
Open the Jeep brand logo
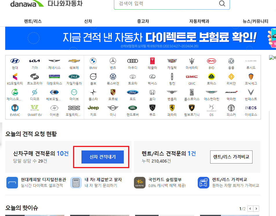click(x=93, y=108)
